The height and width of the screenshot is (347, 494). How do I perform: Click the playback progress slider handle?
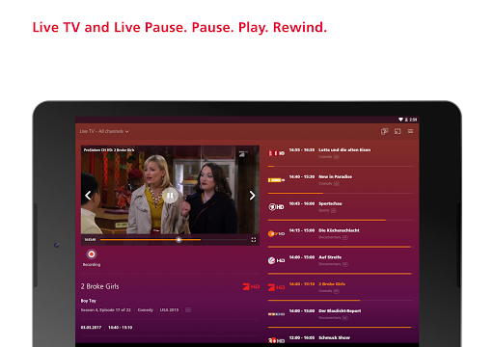pyautogui.click(x=178, y=240)
